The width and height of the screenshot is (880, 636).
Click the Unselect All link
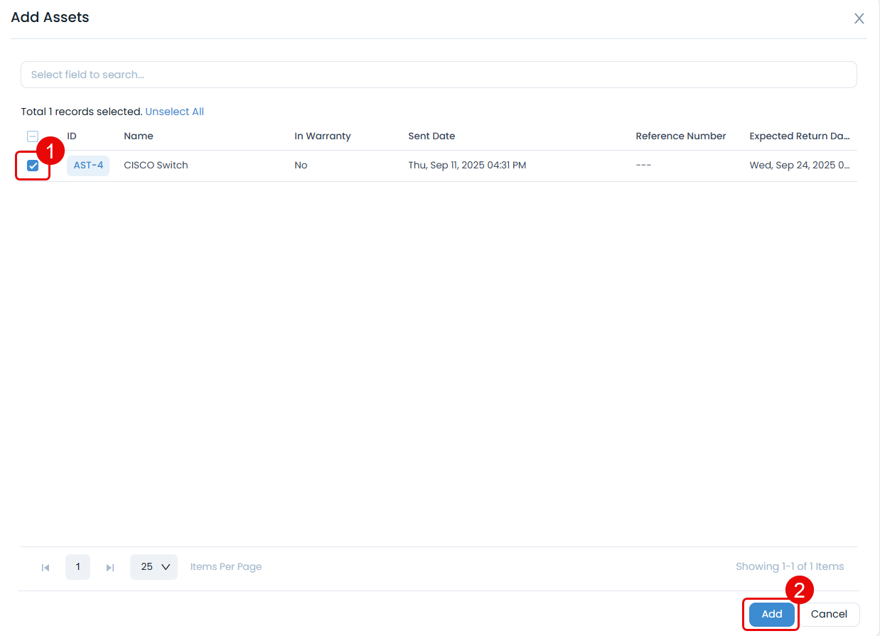(x=174, y=112)
